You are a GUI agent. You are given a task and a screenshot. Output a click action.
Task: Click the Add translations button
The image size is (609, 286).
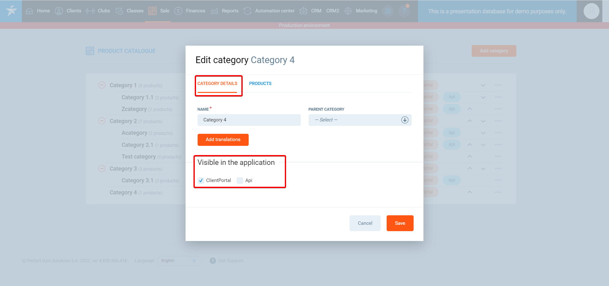pos(223,140)
